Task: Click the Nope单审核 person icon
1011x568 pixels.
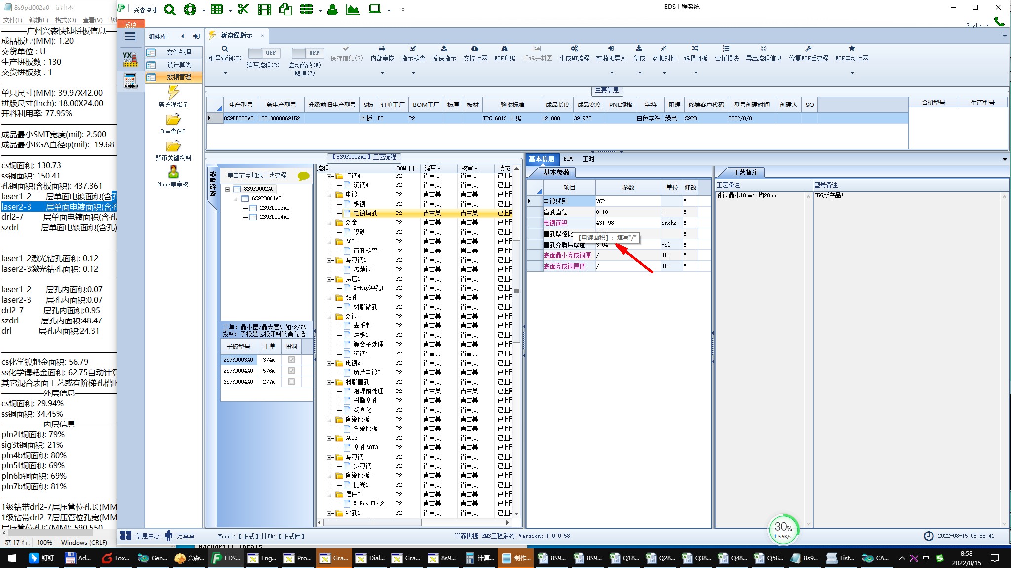Action: pos(173,172)
